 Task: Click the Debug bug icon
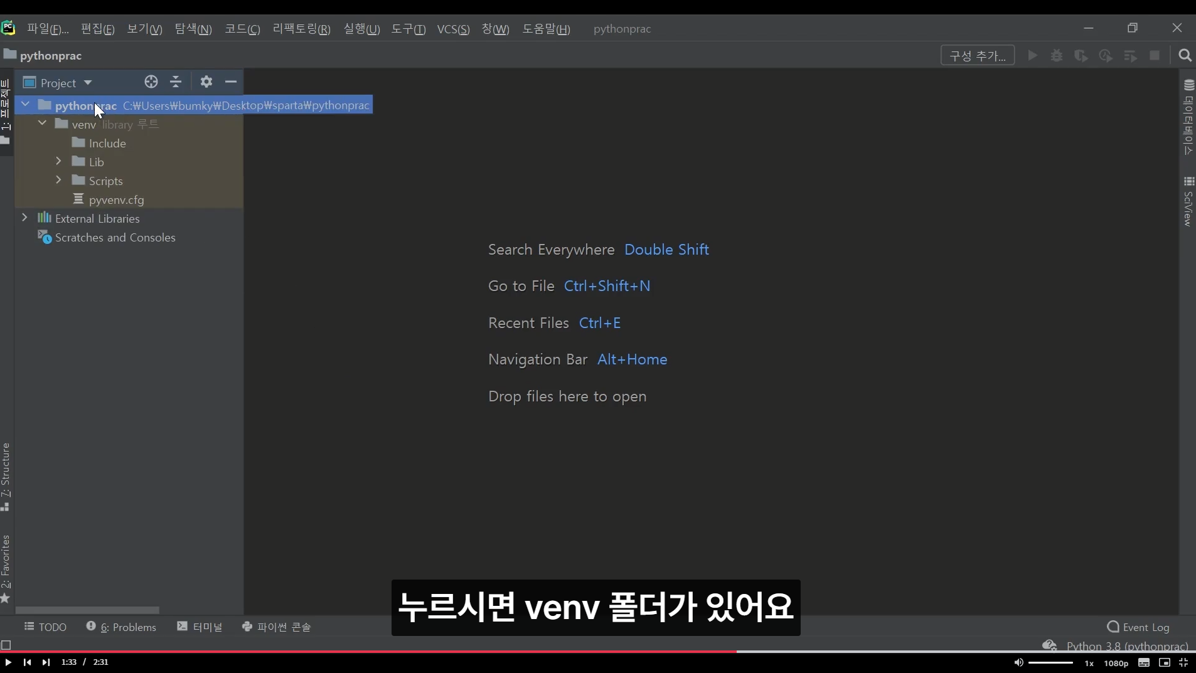click(1057, 55)
